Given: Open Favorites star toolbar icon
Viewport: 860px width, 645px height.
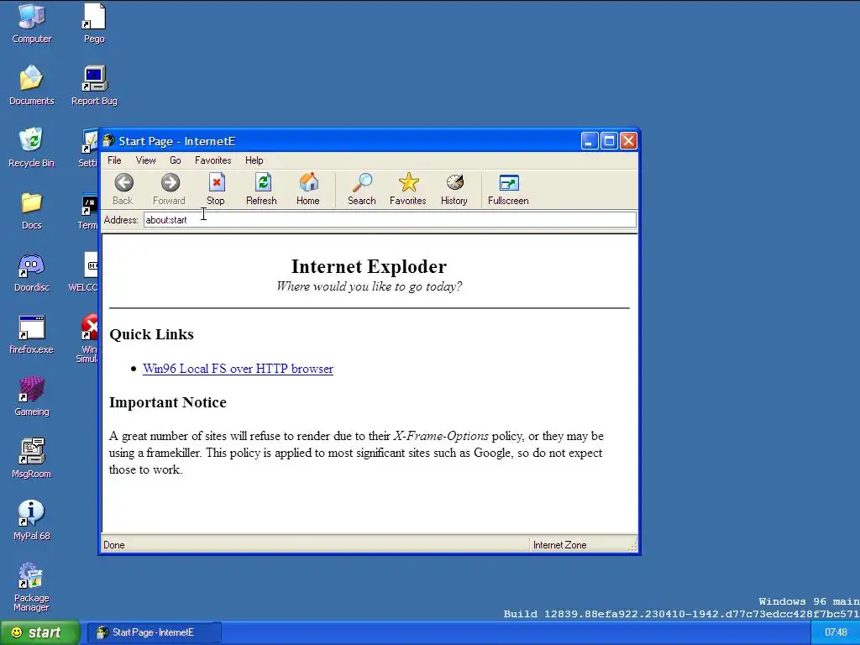Looking at the screenshot, I should tap(409, 183).
